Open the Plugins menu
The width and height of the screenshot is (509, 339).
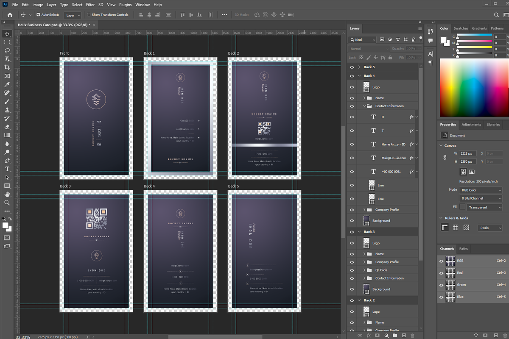pyautogui.click(x=125, y=5)
